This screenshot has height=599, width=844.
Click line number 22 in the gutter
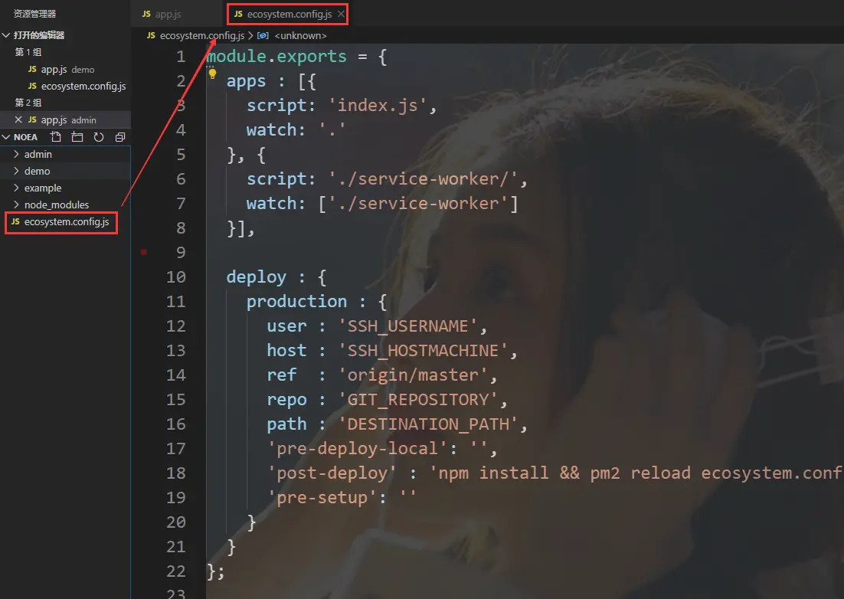[176, 571]
